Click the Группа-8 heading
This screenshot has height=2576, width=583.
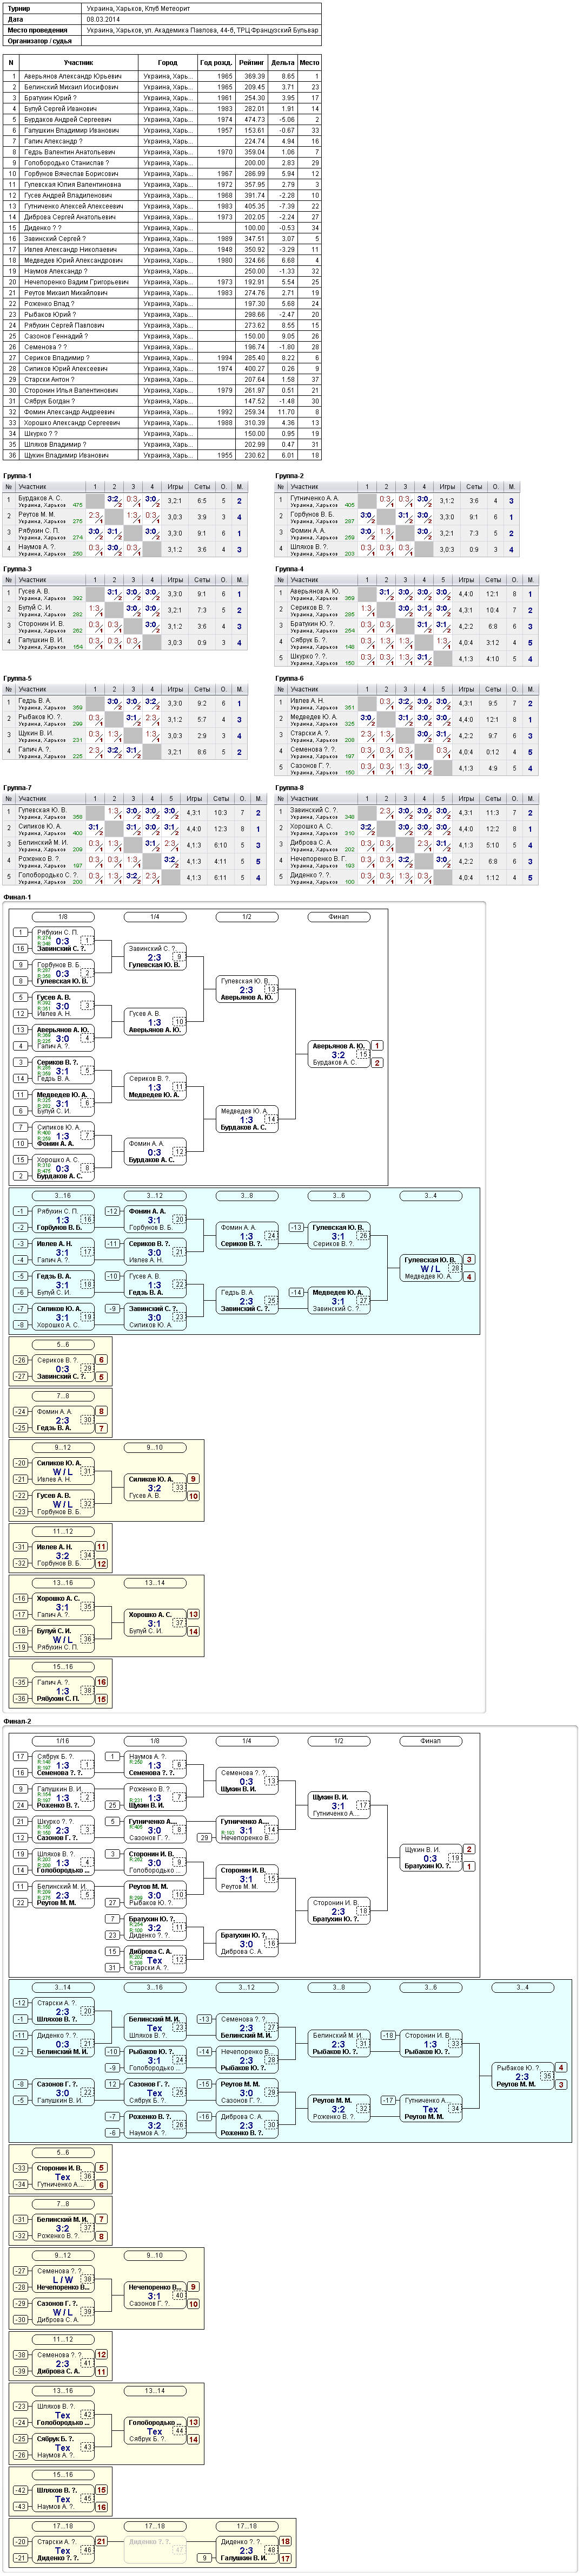pyautogui.click(x=289, y=788)
